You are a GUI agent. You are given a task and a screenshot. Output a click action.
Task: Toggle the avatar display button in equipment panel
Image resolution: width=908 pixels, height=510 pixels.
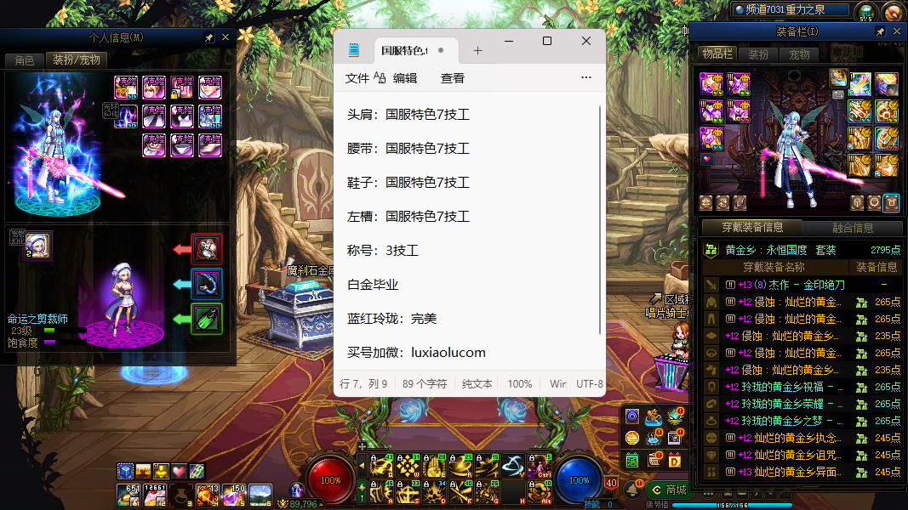tap(891, 202)
